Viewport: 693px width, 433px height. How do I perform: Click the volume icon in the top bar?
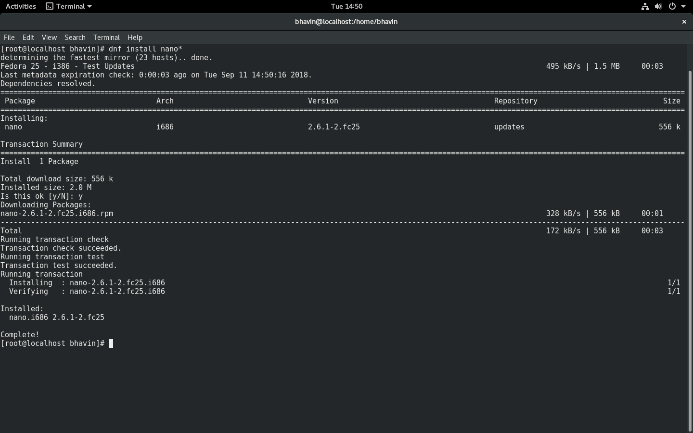[659, 6]
